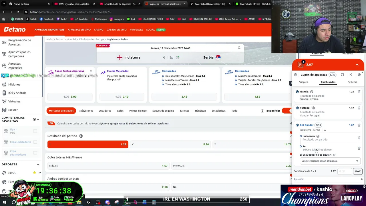Open Fútbol breadcrumb link

(59, 39)
